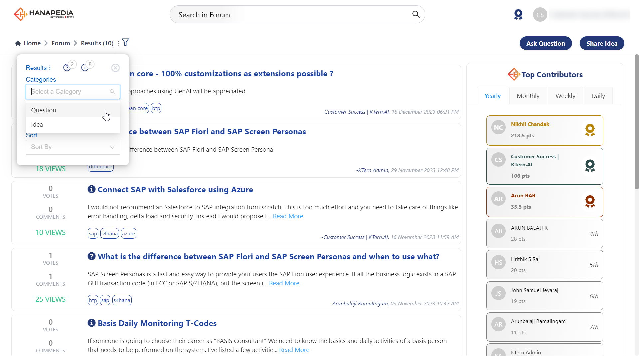Click the Home breadcrumb icon
Viewport: 639px width, 359px height.
click(x=18, y=43)
